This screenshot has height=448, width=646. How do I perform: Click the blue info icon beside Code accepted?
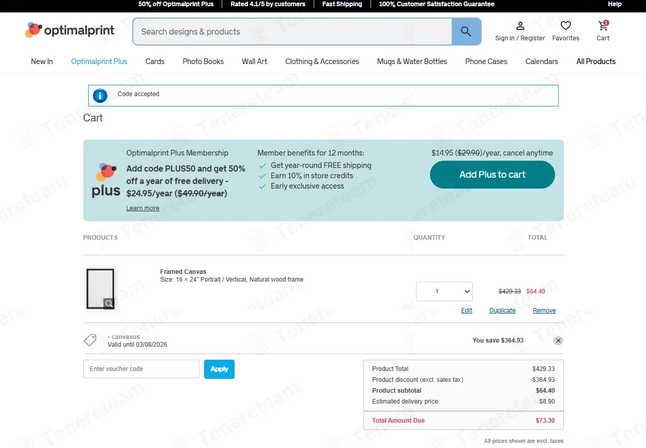100,96
